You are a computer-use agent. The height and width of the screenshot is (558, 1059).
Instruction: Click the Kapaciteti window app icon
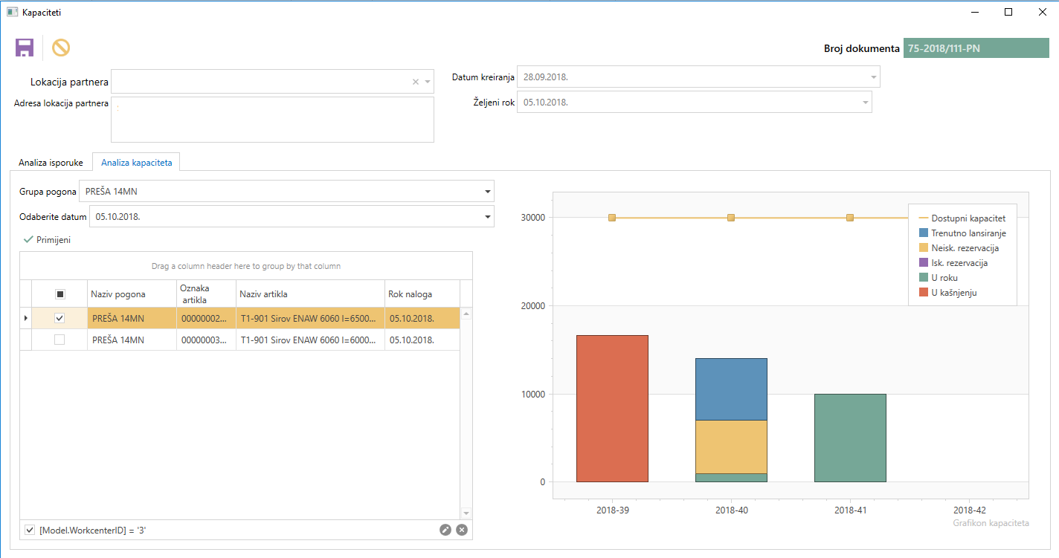12,12
